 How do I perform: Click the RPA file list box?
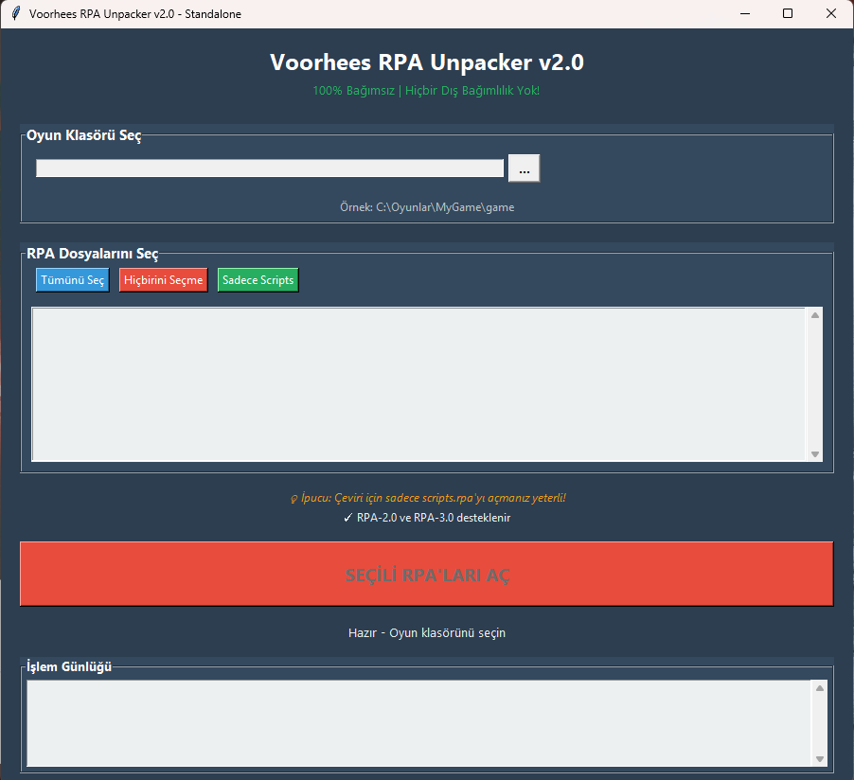click(x=418, y=384)
